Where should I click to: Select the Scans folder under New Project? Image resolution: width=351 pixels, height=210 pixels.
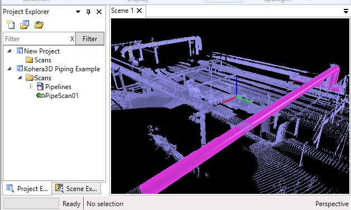pos(43,60)
